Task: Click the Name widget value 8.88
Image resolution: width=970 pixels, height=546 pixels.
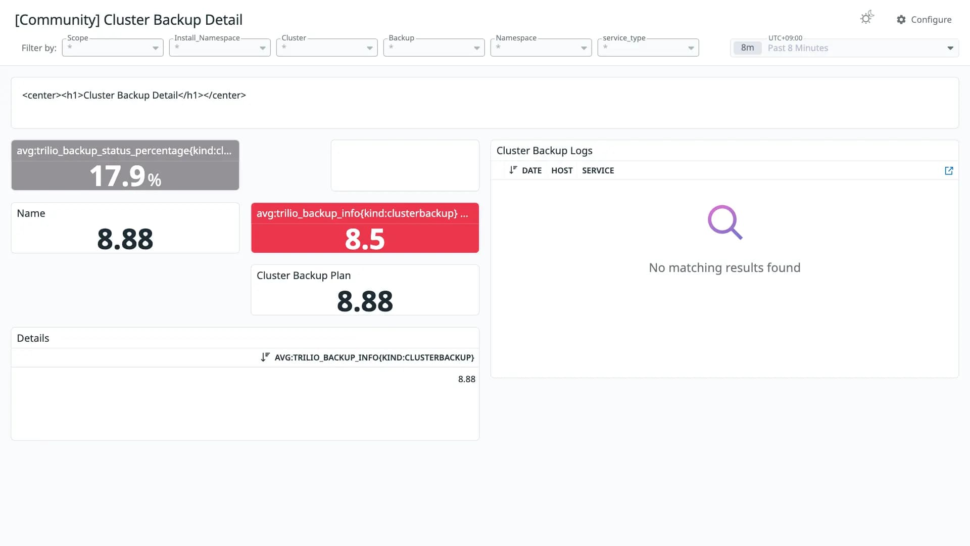Action: tap(125, 239)
